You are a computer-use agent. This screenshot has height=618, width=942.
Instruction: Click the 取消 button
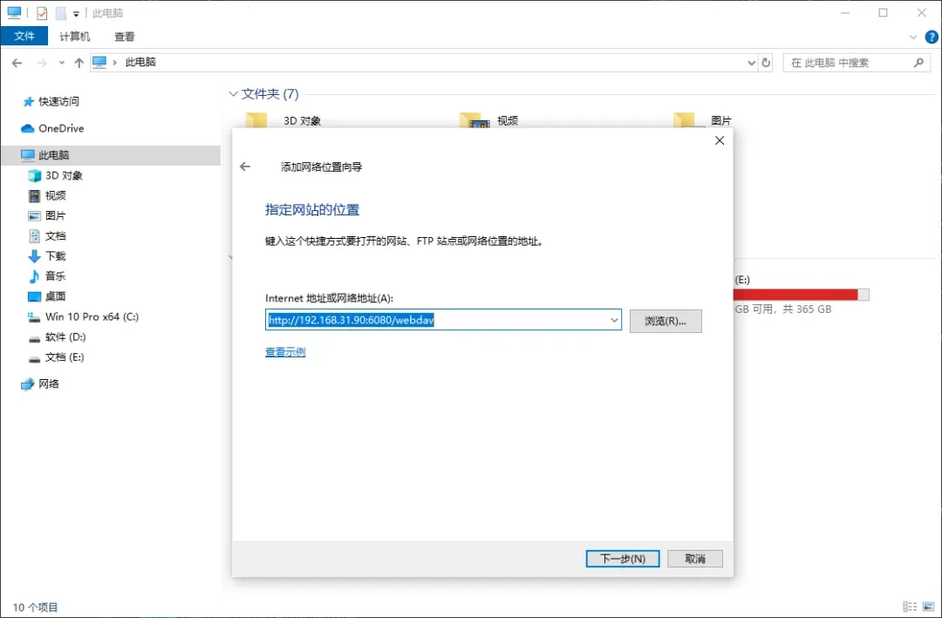(695, 559)
